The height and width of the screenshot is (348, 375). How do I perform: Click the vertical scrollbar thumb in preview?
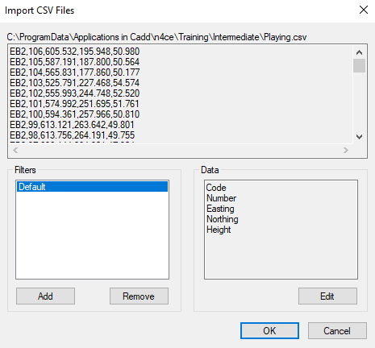pyautogui.click(x=359, y=66)
